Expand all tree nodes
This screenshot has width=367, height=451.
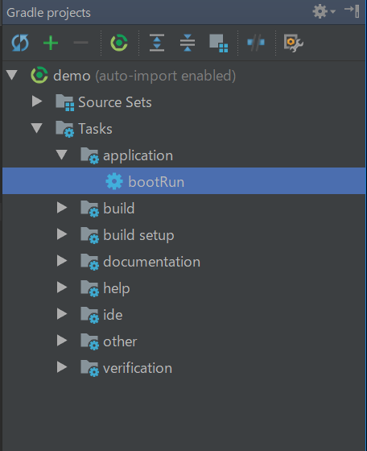pos(157,43)
